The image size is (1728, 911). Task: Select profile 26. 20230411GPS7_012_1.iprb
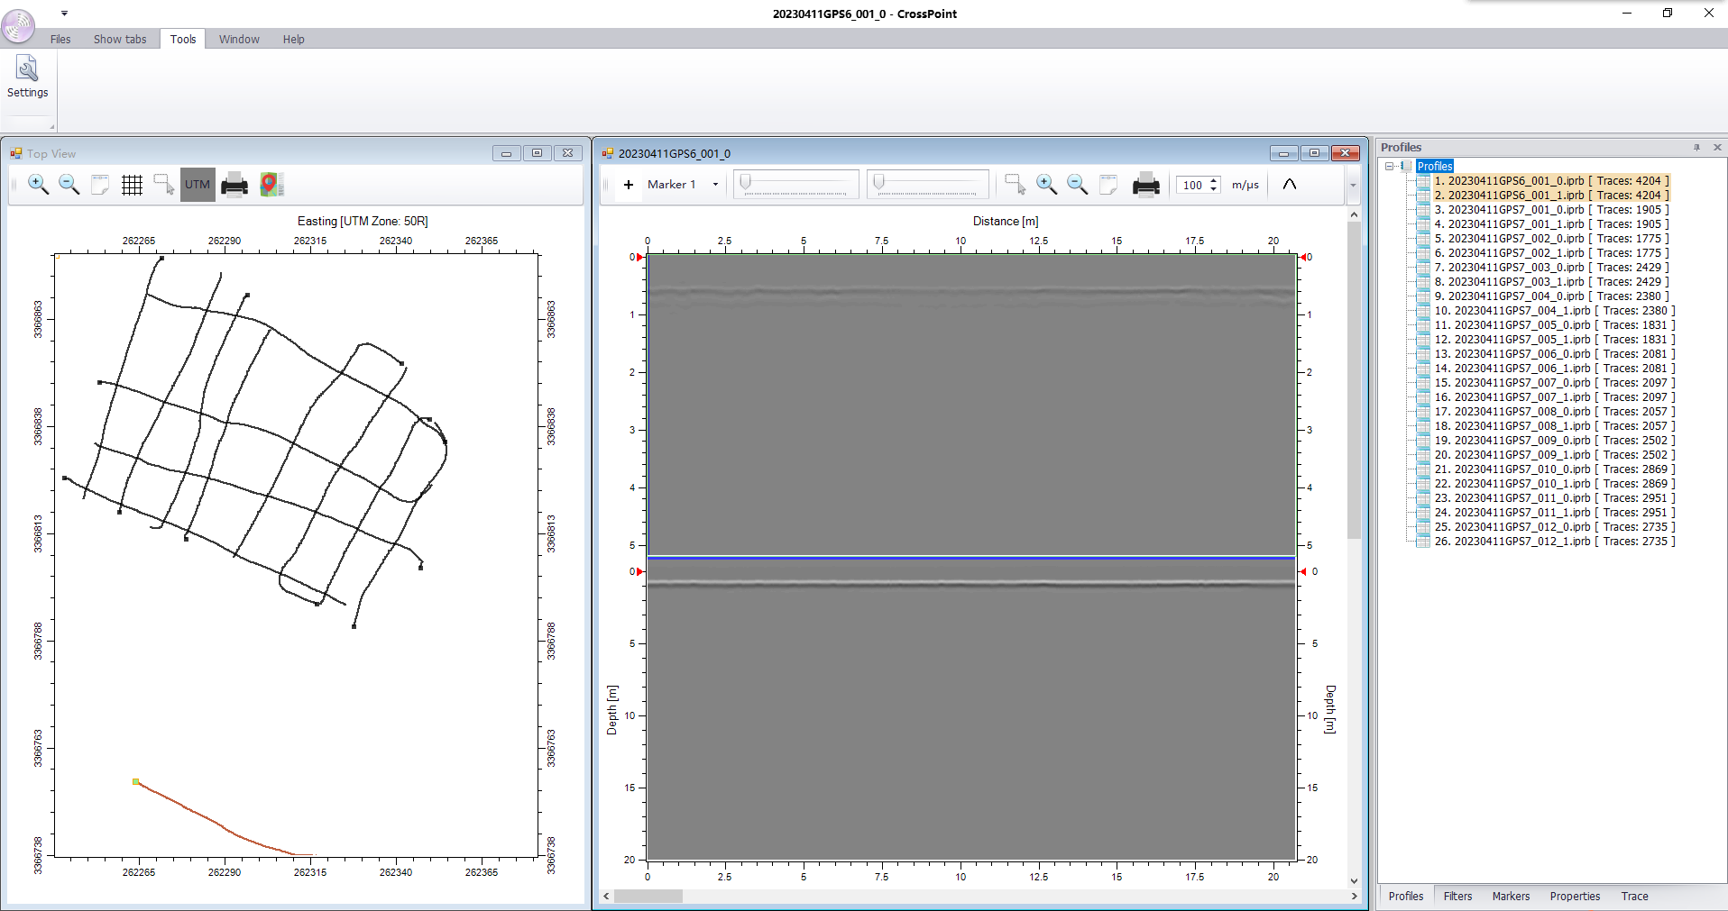[x=1555, y=541]
